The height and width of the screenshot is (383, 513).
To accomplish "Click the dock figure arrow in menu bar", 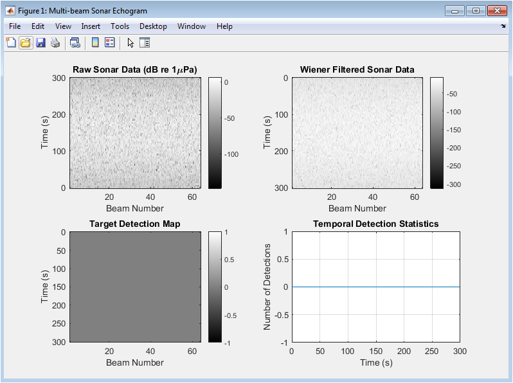I will [503, 26].
